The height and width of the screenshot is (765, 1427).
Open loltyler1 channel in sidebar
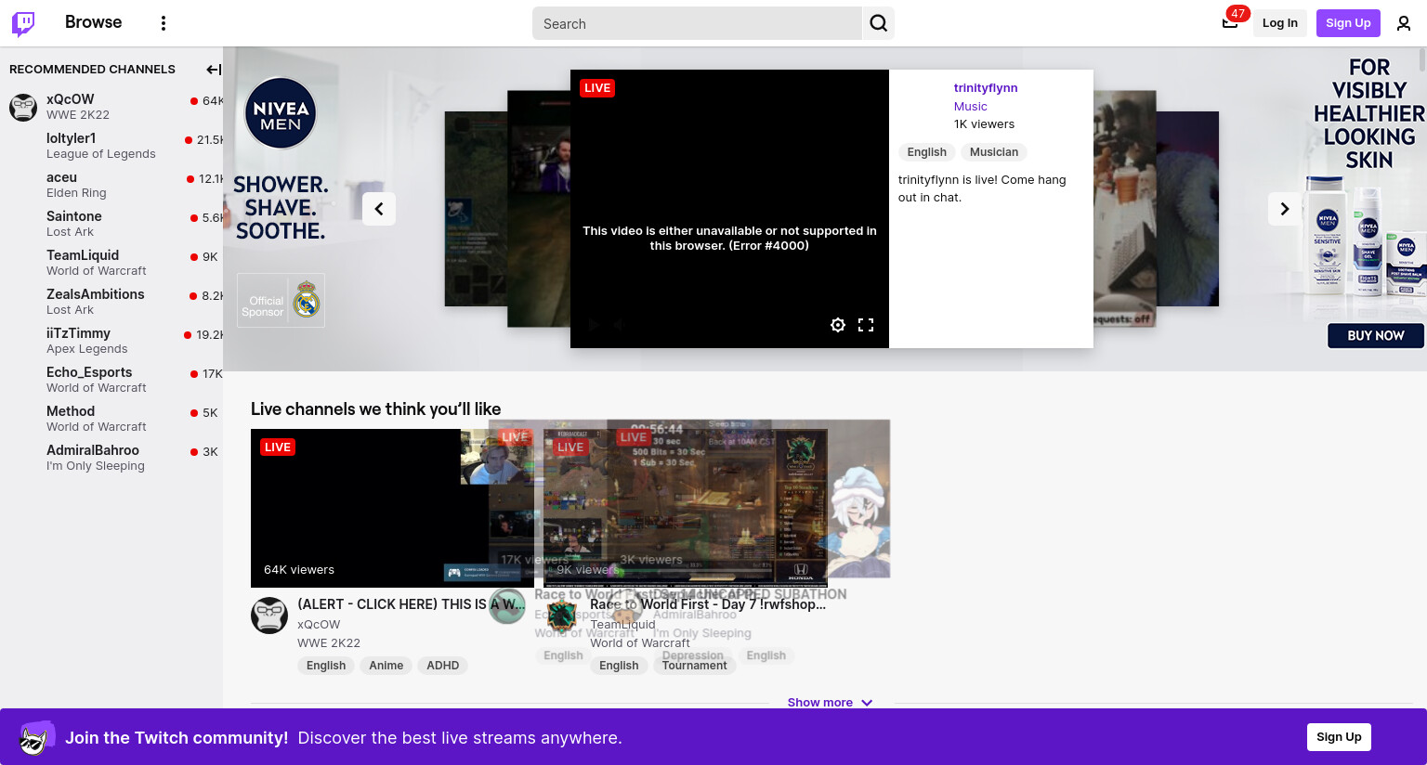tap(111, 146)
